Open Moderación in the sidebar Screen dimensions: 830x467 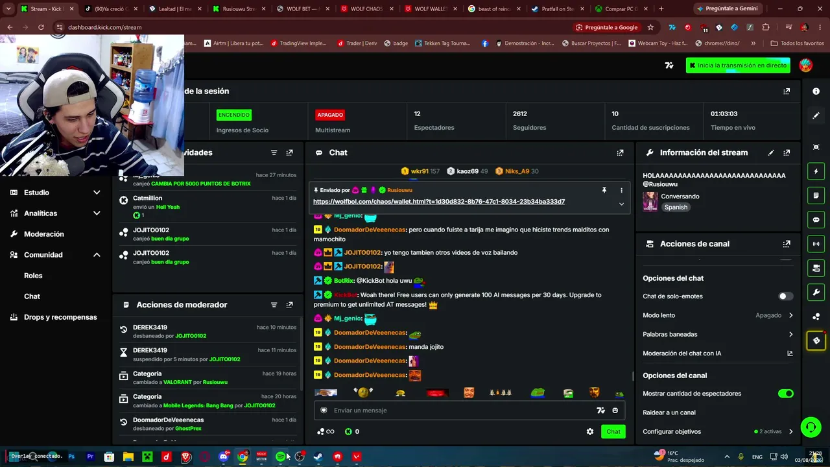coord(44,234)
